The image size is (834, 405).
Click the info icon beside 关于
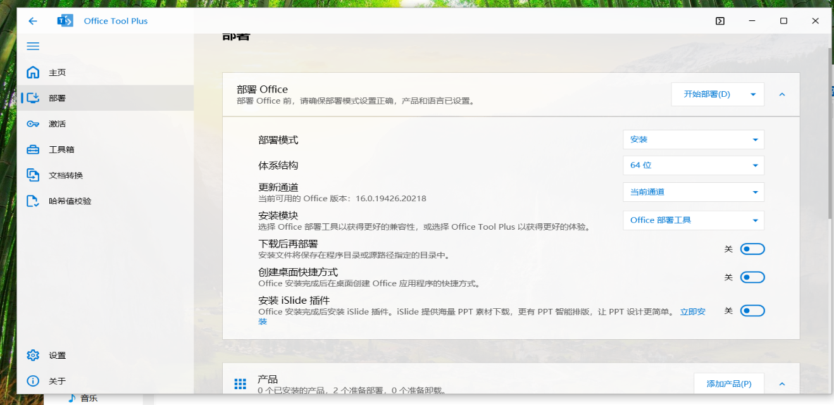click(33, 381)
